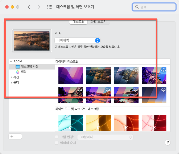Click the 빅 서 wallpaper name label
This screenshot has width=179, height=154.
58,33
